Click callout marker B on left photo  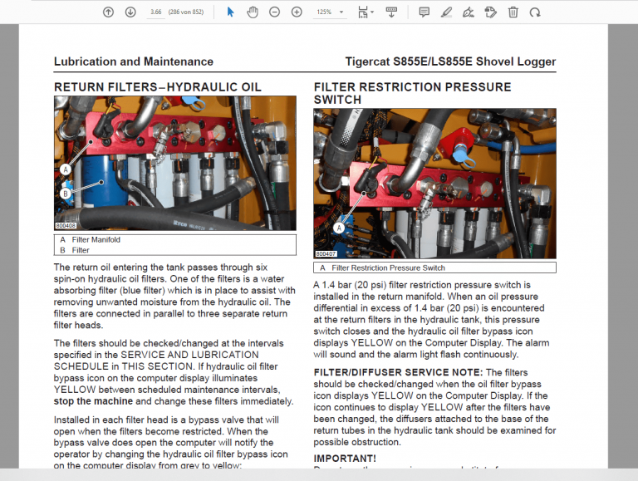pyautogui.click(x=66, y=194)
